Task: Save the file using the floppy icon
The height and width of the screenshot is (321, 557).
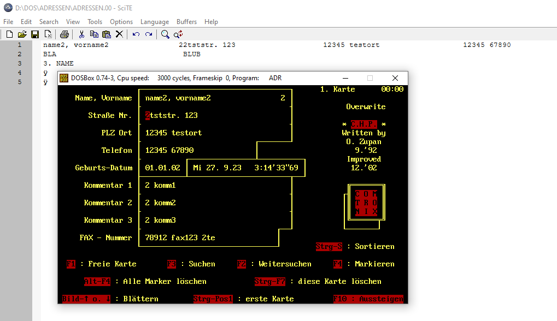Action: pos(35,34)
